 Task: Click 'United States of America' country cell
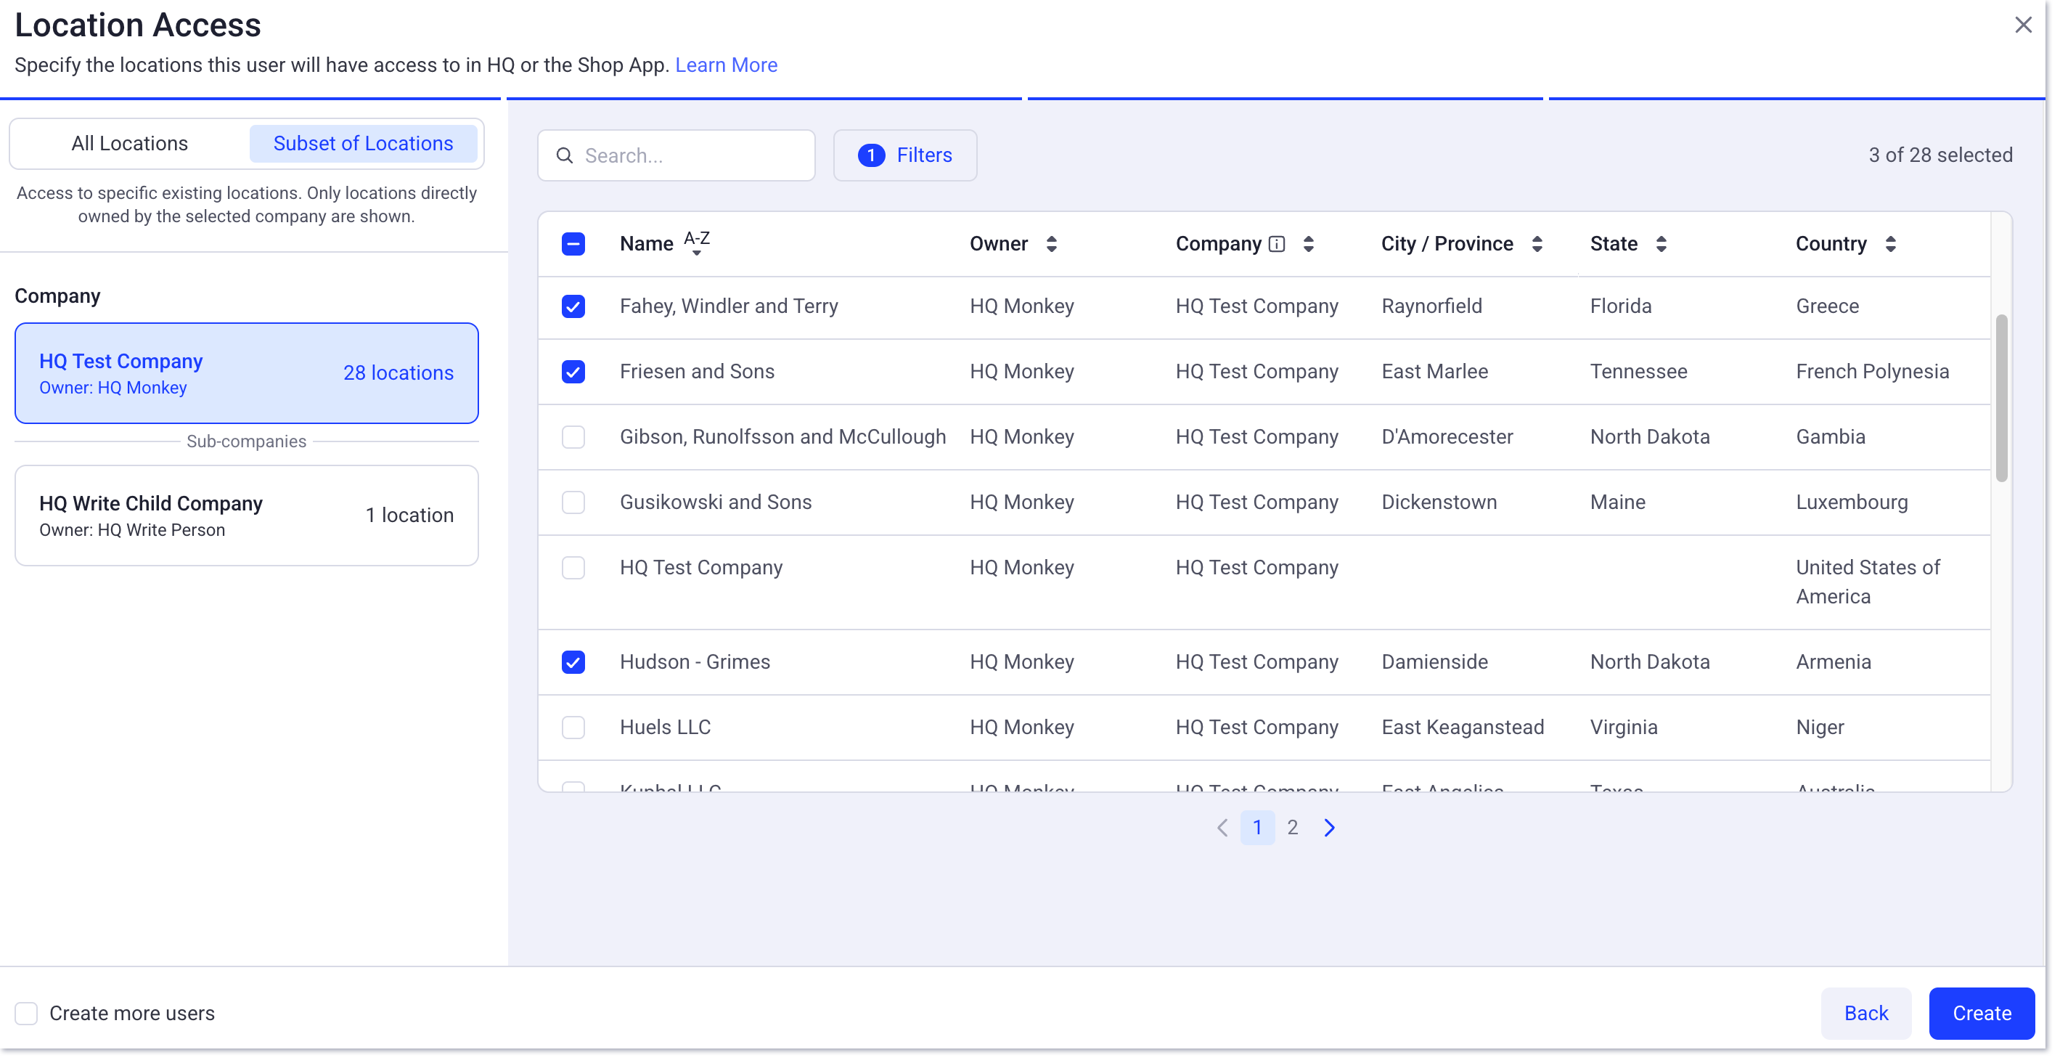1867,582
